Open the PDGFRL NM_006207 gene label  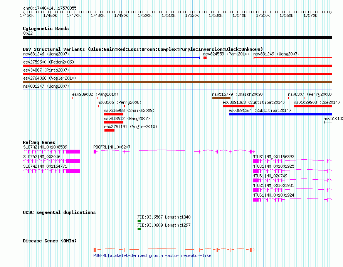(x=112, y=147)
